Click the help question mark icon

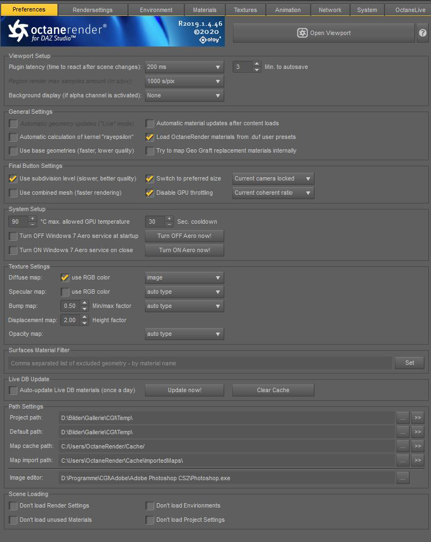(422, 33)
